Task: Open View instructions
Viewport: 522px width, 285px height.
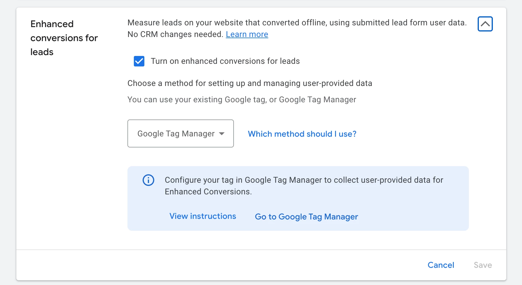Action: click(203, 216)
